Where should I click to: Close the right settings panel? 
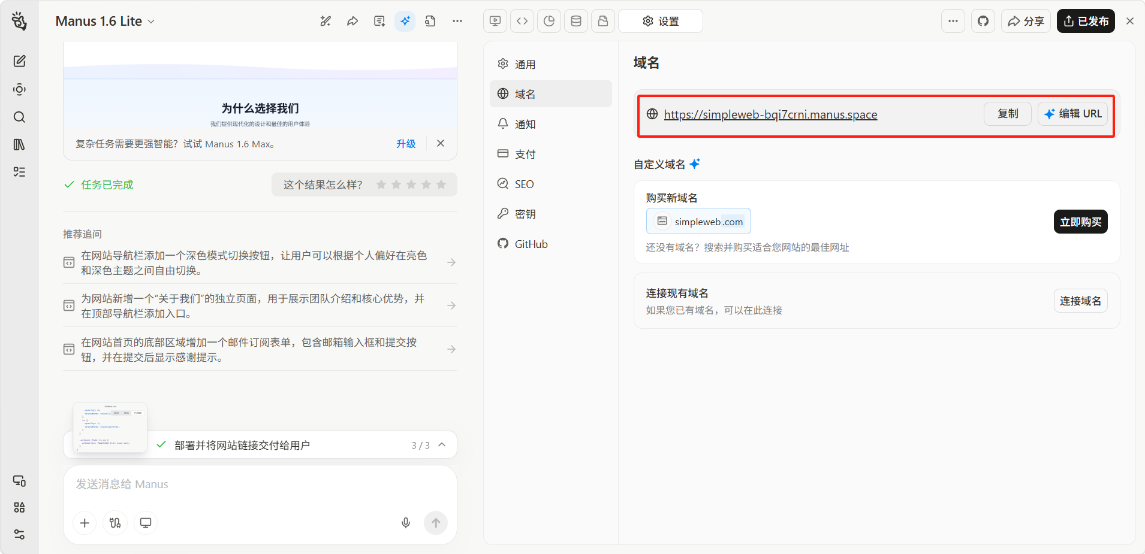pos(1130,21)
